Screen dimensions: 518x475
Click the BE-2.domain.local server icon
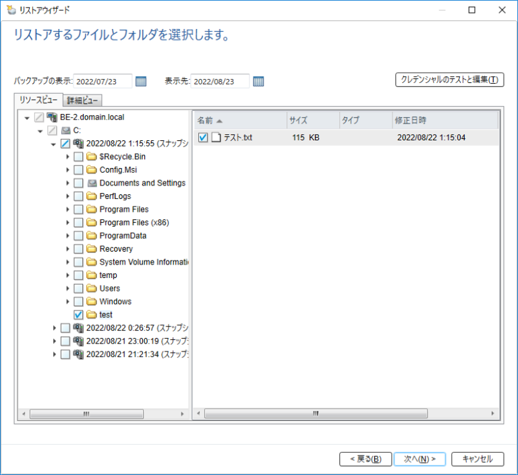(x=52, y=117)
